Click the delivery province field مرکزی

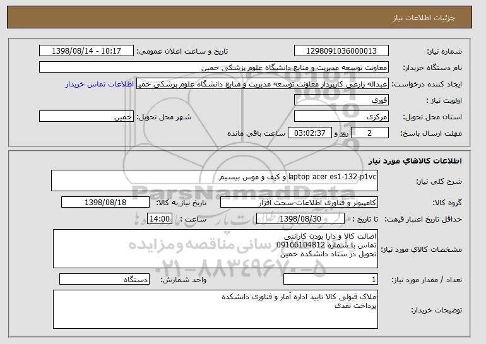341,117
